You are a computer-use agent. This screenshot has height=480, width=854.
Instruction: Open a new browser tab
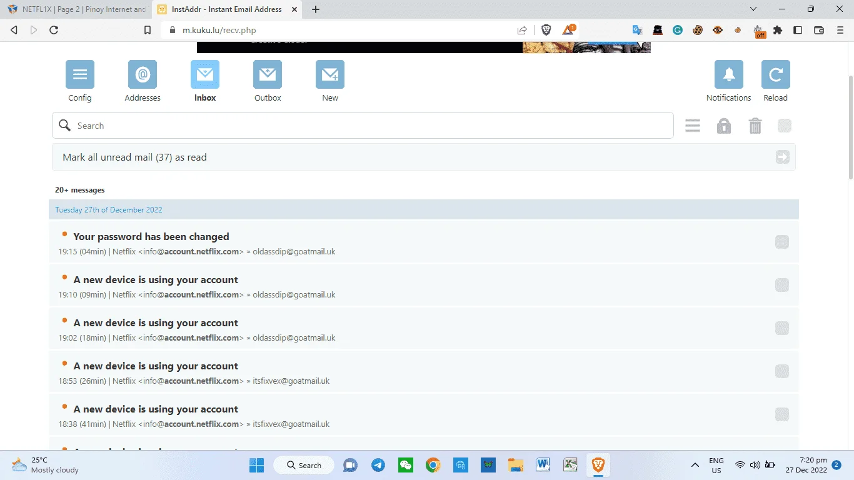316,9
